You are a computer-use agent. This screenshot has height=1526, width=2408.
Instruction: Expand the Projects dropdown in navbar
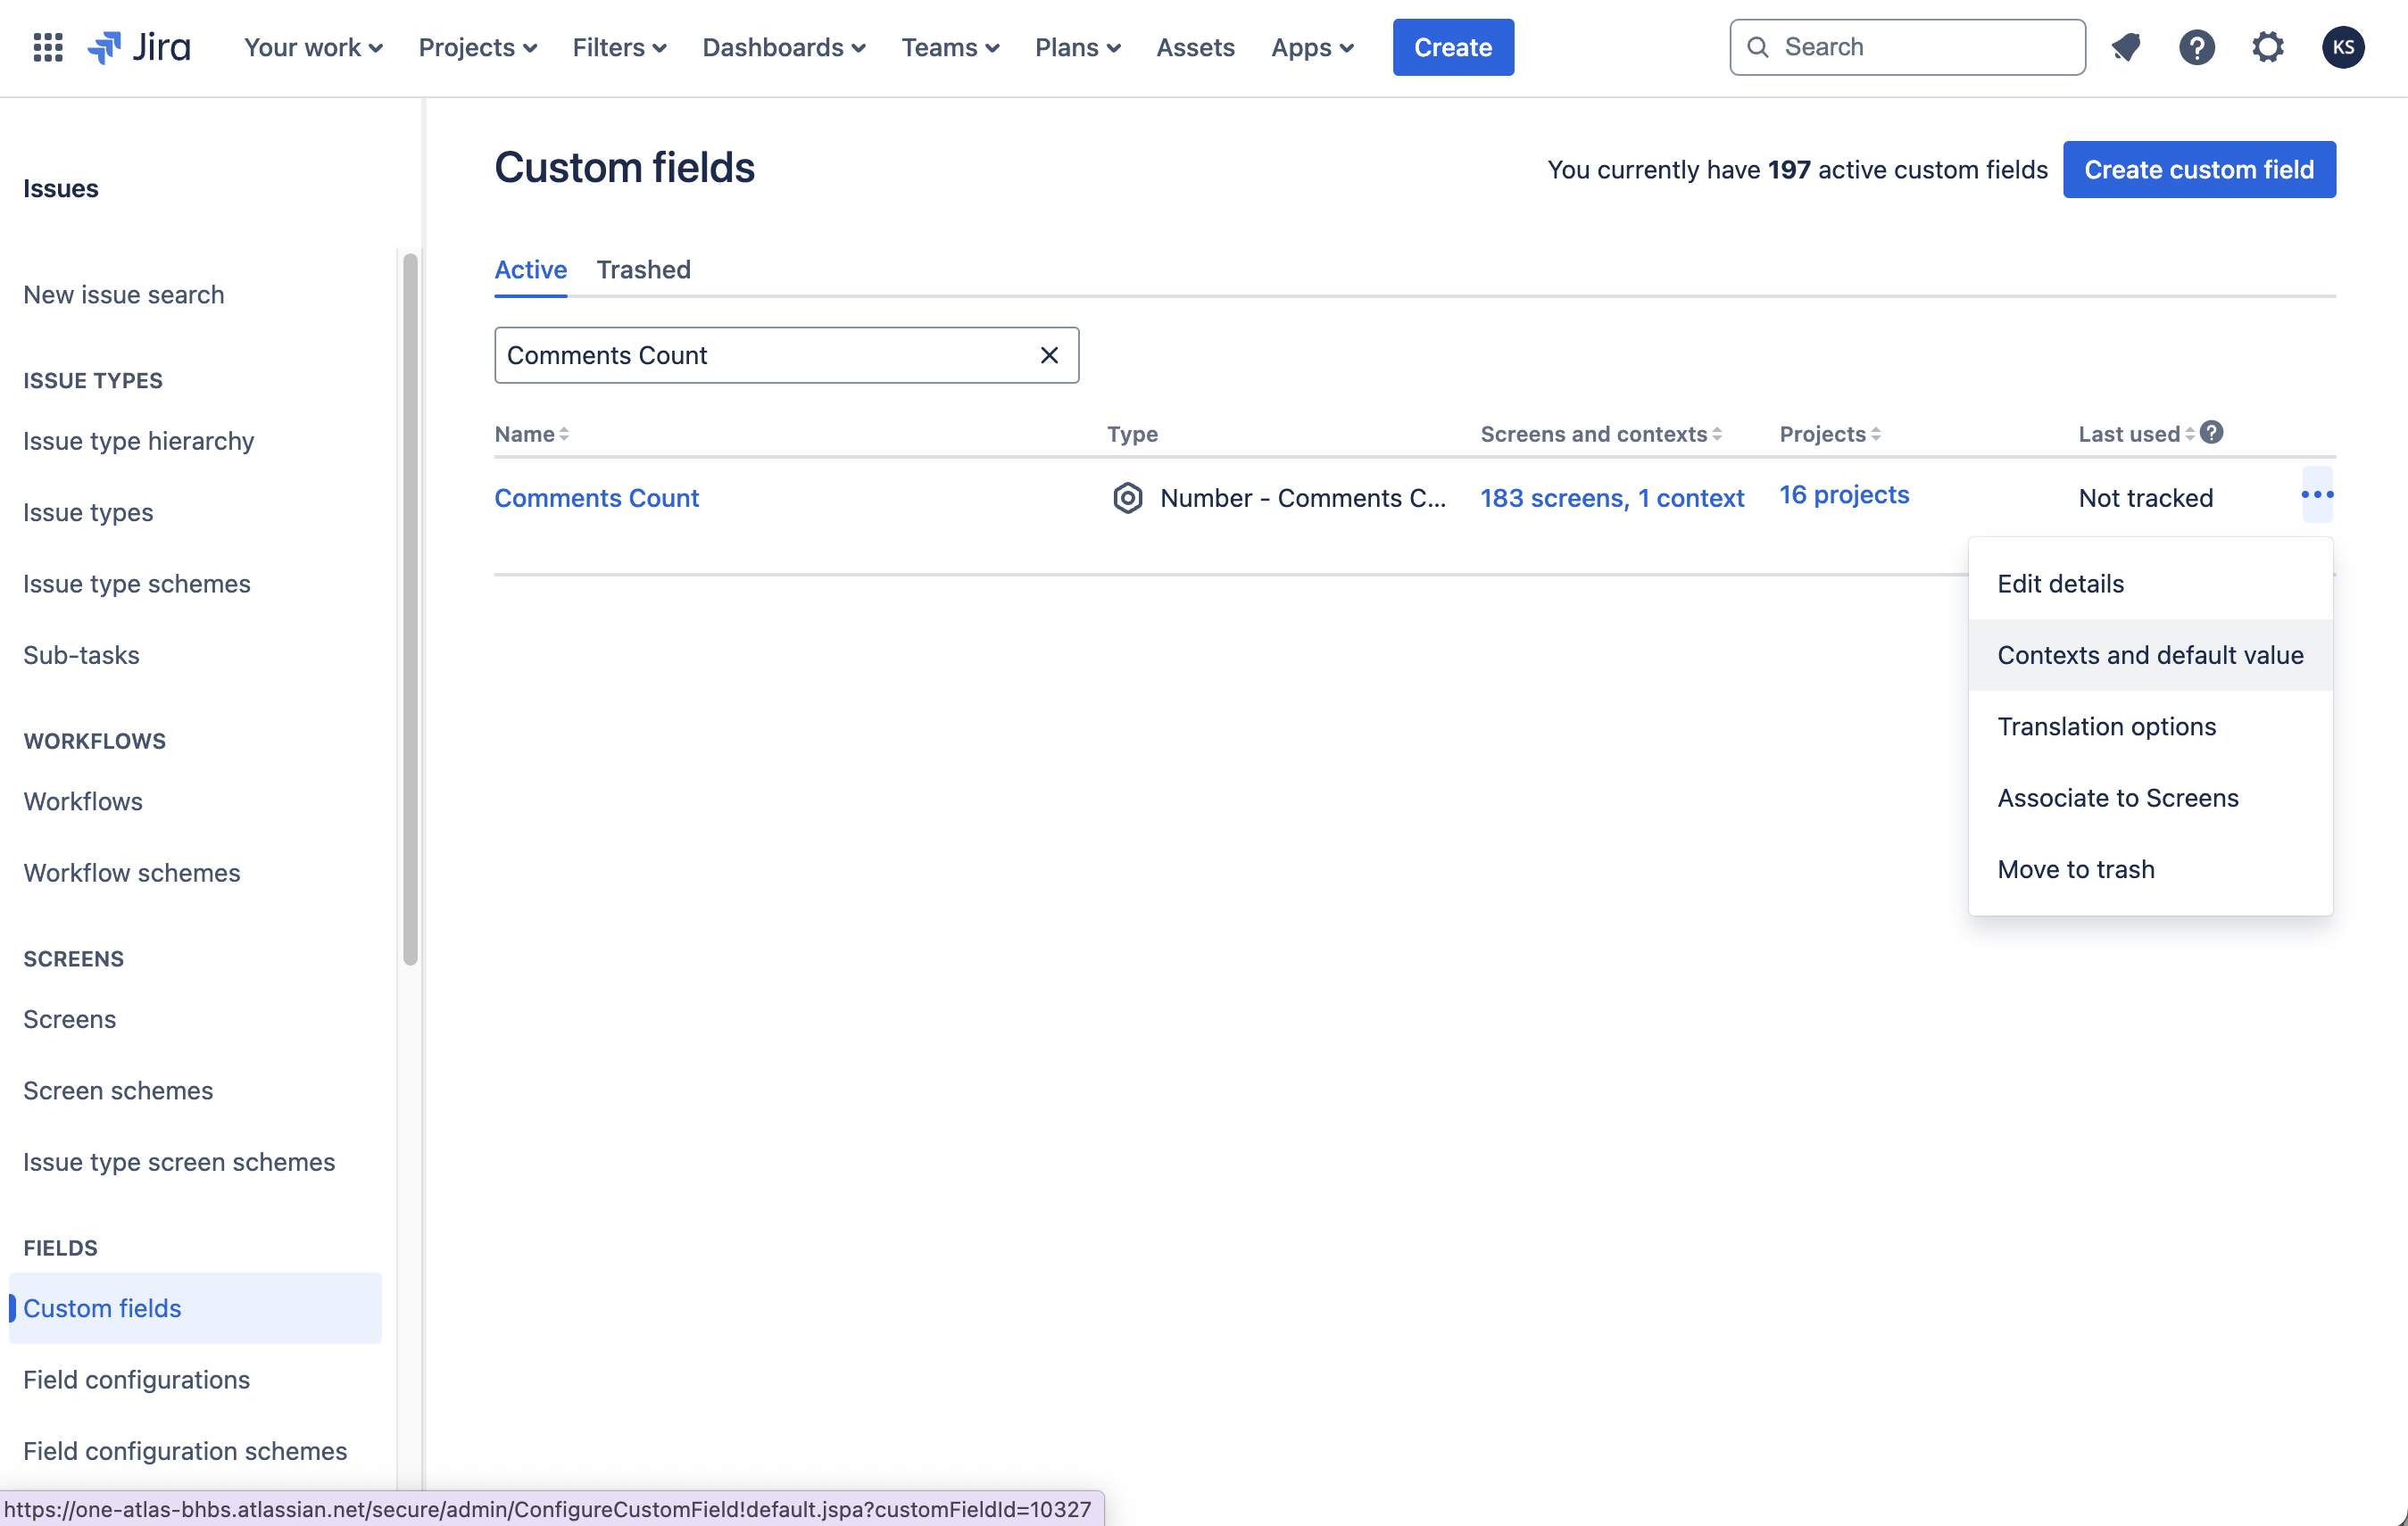click(x=477, y=47)
